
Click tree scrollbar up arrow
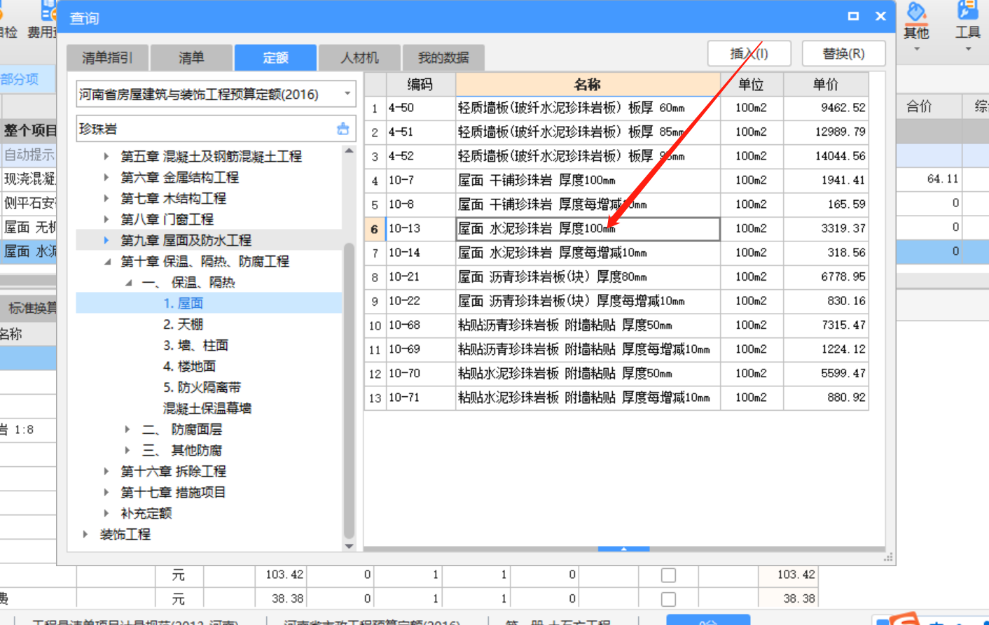point(349,150)
